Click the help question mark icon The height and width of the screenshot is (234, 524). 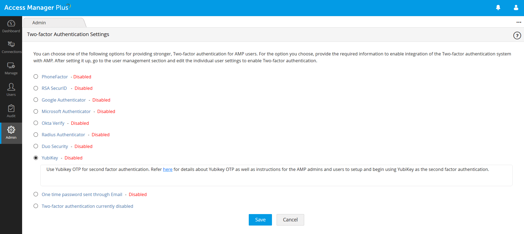[517, 35]
